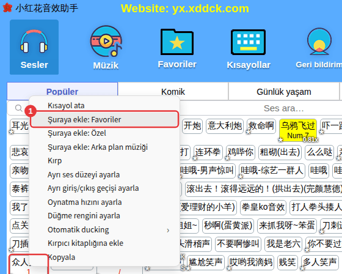342x274 pixels.
Task: Choose Düğme rengini ayarla
Action: 104,216
